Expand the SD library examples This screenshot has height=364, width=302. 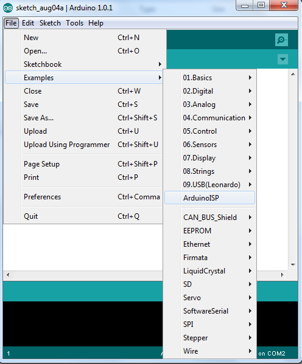point(209,284)
